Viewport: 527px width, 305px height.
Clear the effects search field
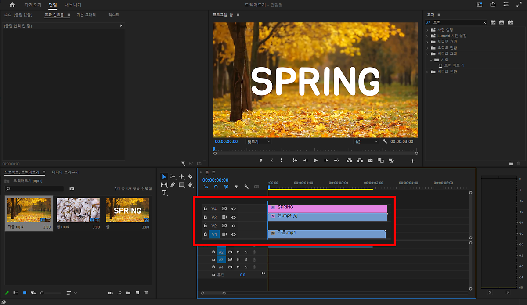pos(484,22)
